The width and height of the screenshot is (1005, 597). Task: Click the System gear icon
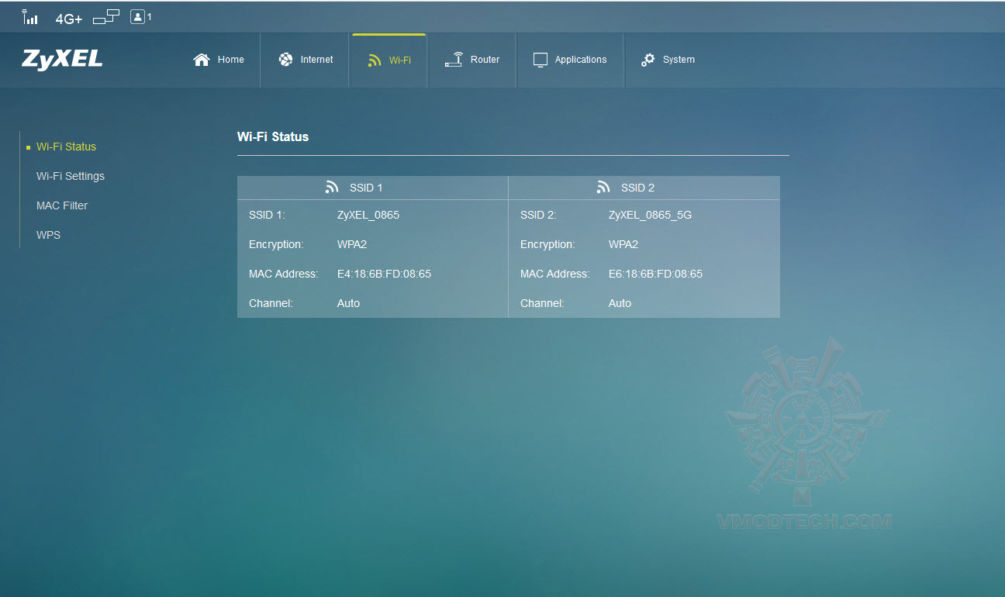648,60
